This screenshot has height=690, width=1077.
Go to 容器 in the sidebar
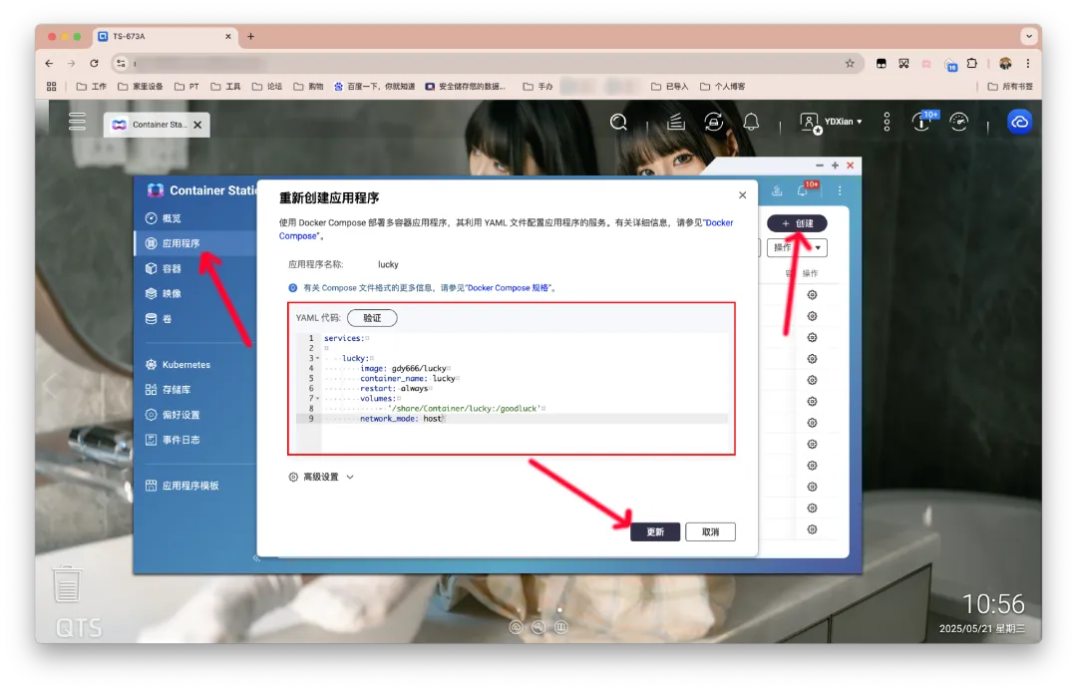click(172, 268)
